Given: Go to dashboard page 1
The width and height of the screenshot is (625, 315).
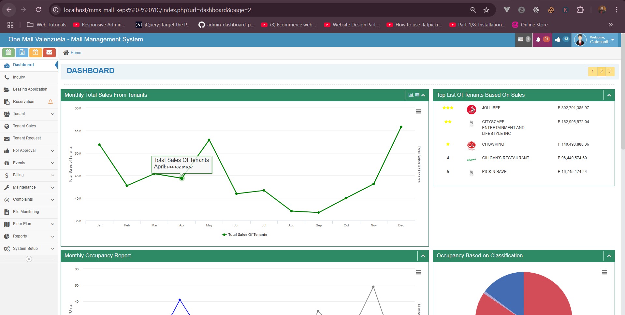Looking at the screenshot, I should tap(592, 72).
